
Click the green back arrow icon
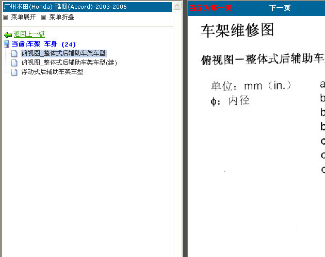(8, 35)
